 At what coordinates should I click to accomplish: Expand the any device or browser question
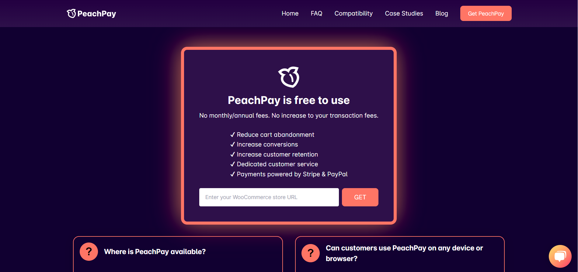coord(404,253)
